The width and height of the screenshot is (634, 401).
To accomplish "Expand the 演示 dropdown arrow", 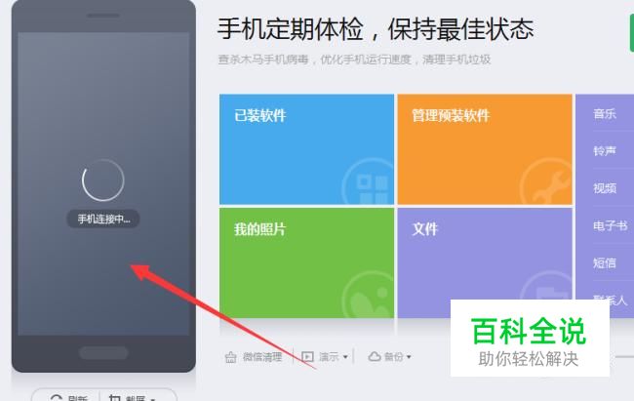I will [345, 357].
